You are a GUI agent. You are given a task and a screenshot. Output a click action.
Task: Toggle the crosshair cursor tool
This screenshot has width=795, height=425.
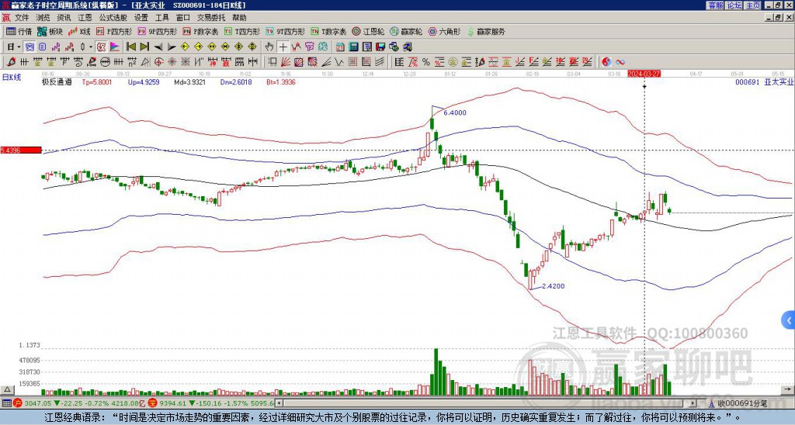pyautogui.click(x=283, y=47)
